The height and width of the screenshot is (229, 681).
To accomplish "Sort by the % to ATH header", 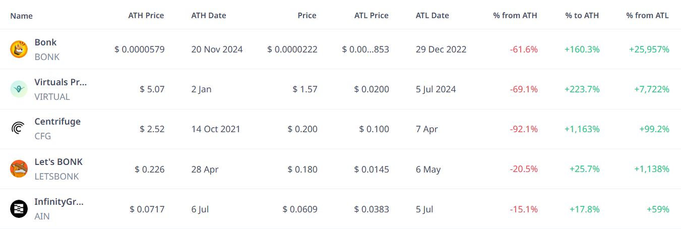I will click(x=582, y=16).
